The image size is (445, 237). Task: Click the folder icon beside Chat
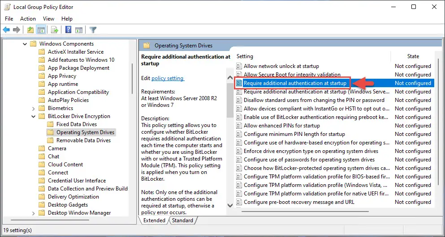pos(42,157)
